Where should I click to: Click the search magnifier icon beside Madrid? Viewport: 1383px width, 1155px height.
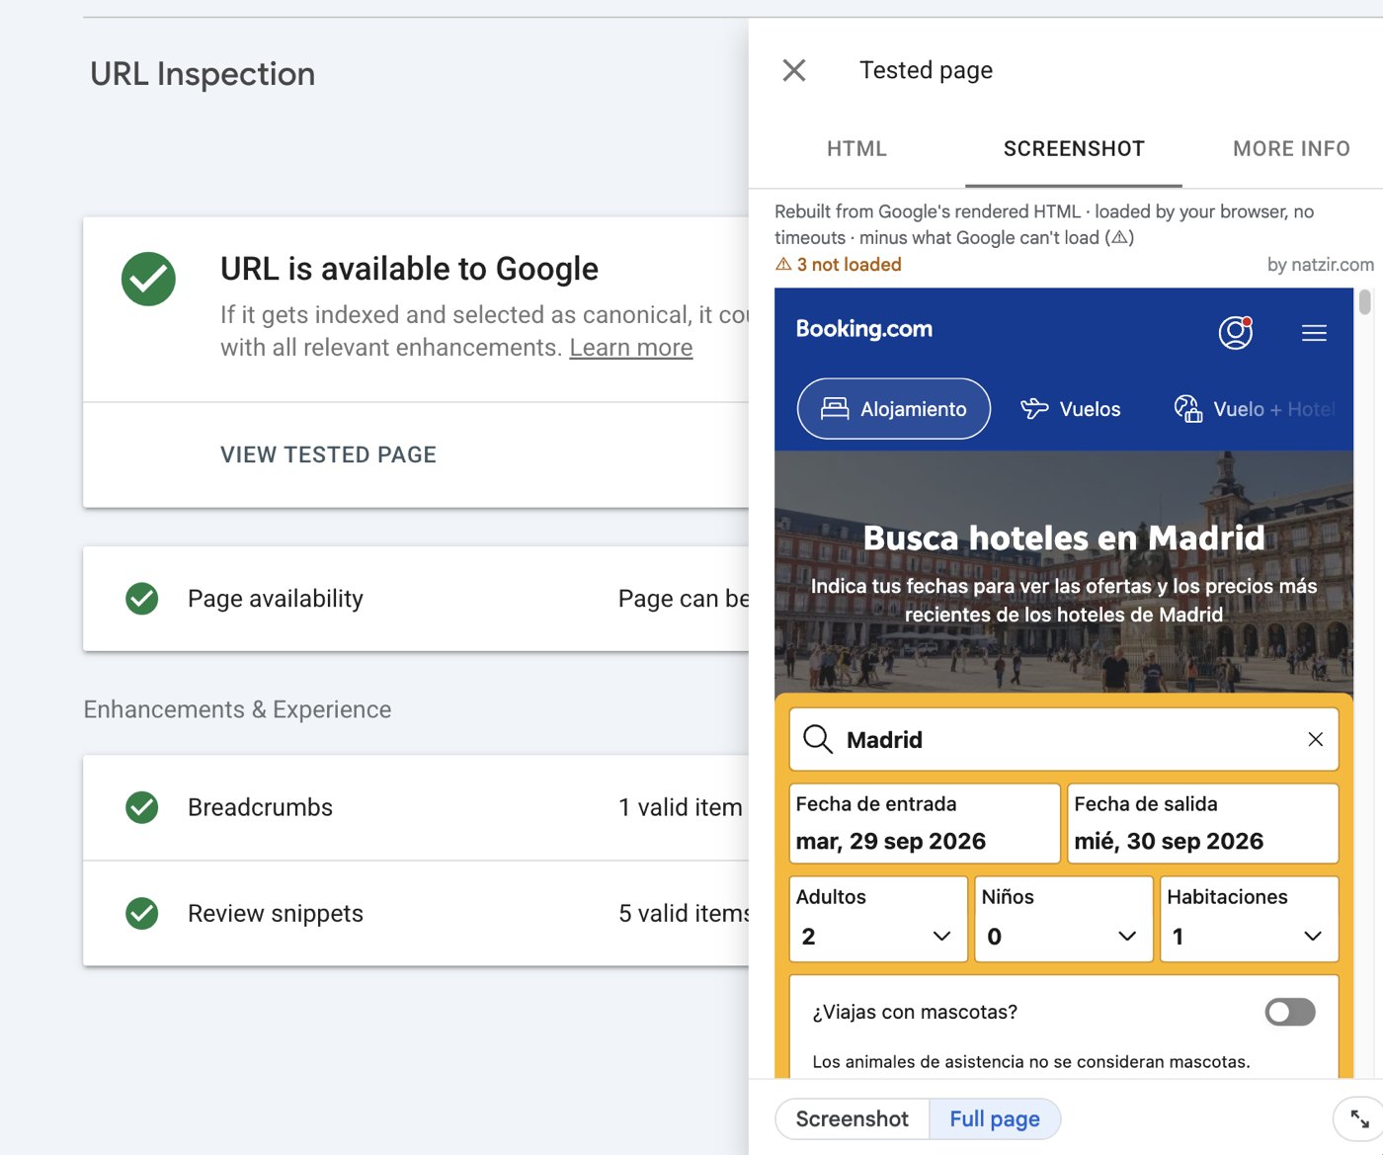coord(818,739)
